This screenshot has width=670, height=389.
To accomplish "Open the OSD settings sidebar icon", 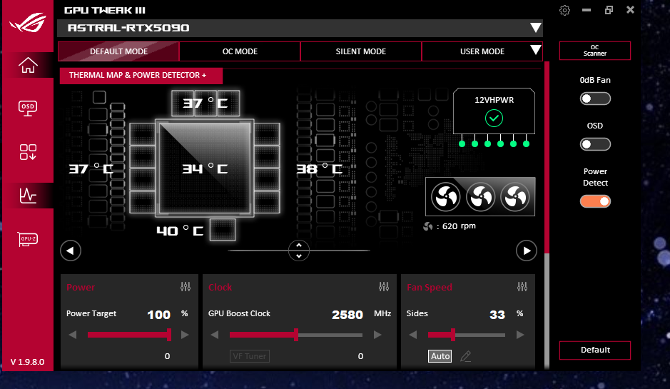I will (x=28, y=108).
